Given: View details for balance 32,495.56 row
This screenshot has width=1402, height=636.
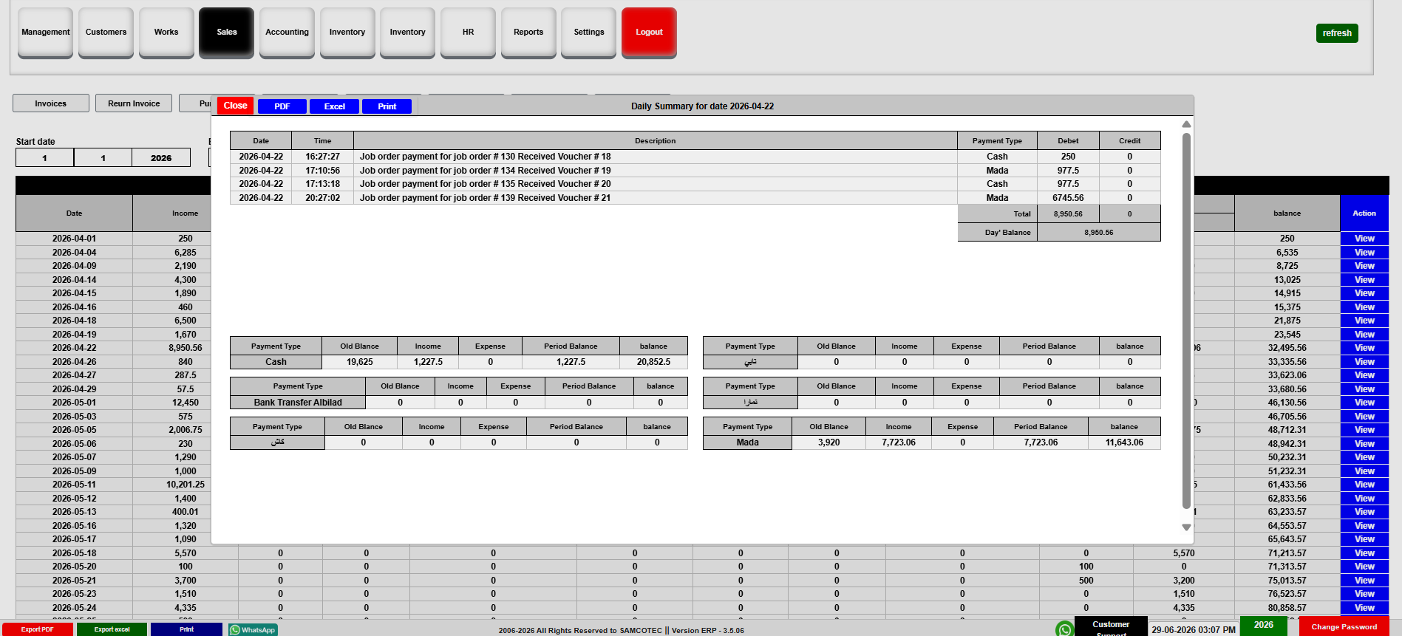Looking at the screenshot, I should (x=1364, y=348).
